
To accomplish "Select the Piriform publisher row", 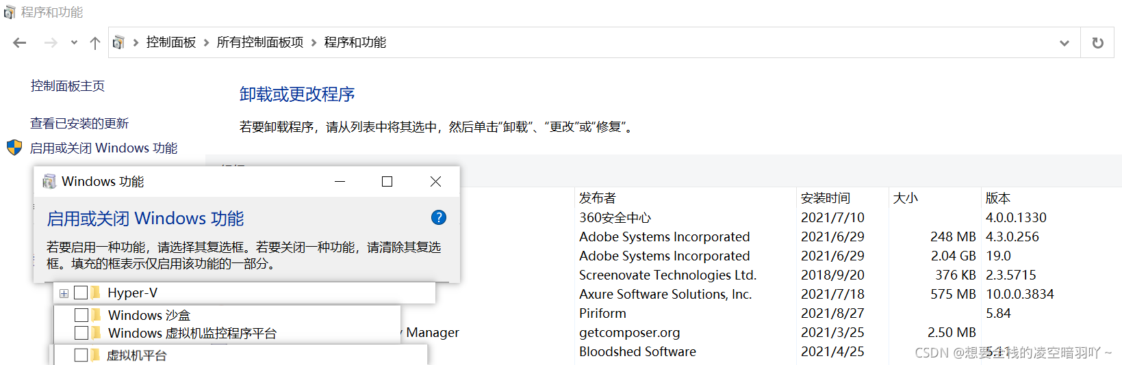I will point(602,313).
